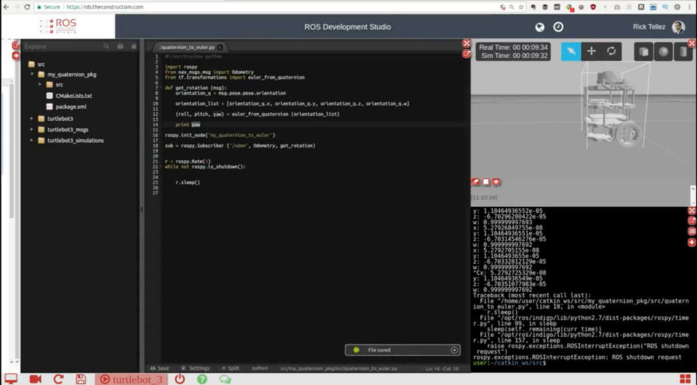Dismiss the File saved notification
Screen dimensions: 697x385
[454, 350]
